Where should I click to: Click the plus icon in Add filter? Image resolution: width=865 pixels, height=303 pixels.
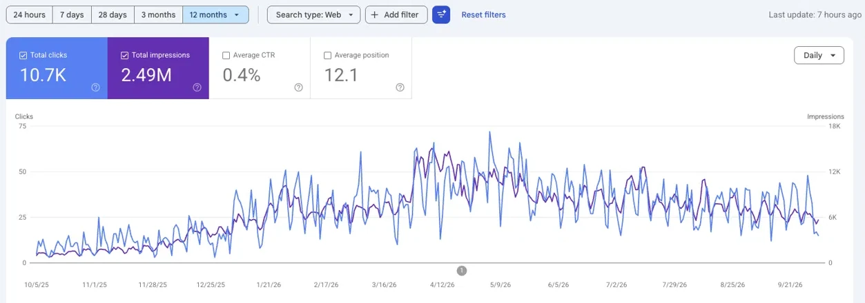pos(375,14)
